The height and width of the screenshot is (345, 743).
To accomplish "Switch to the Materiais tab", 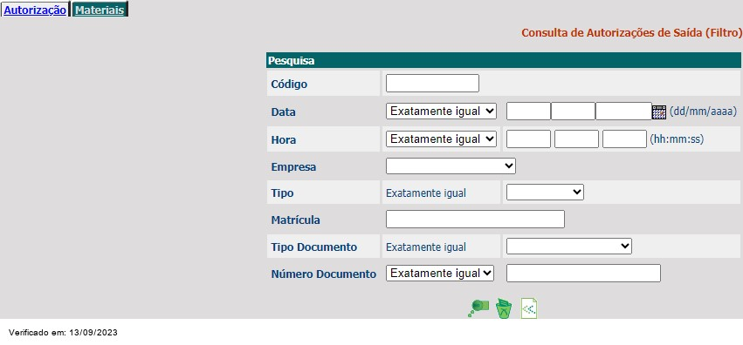I will pyautogui.click(x=100, y=10).
